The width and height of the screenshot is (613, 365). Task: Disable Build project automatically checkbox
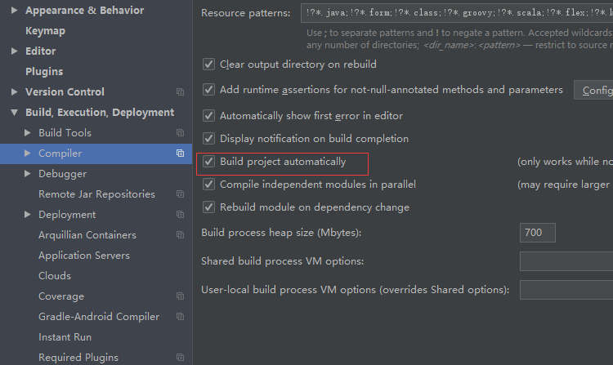209,162
